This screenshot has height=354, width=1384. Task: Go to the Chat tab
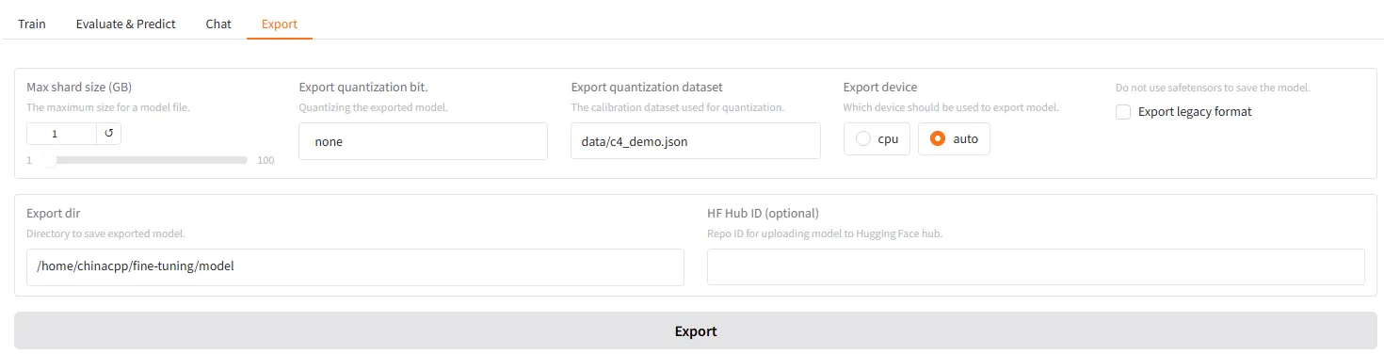[x=218, y=24]
